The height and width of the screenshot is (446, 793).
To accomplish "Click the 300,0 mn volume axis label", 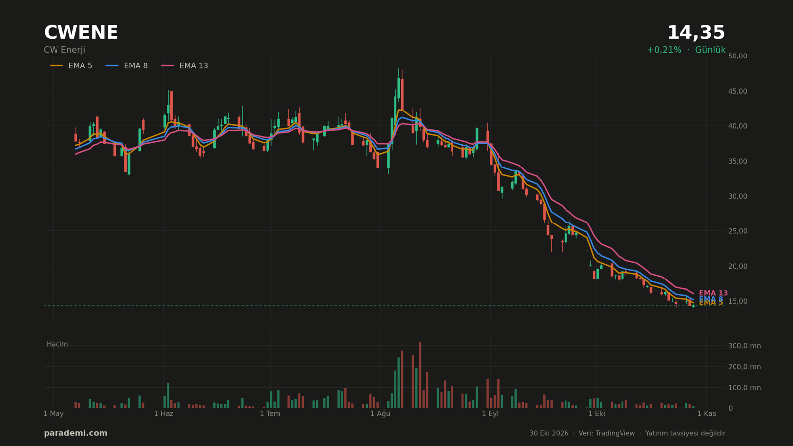I will tap(744, 346).
